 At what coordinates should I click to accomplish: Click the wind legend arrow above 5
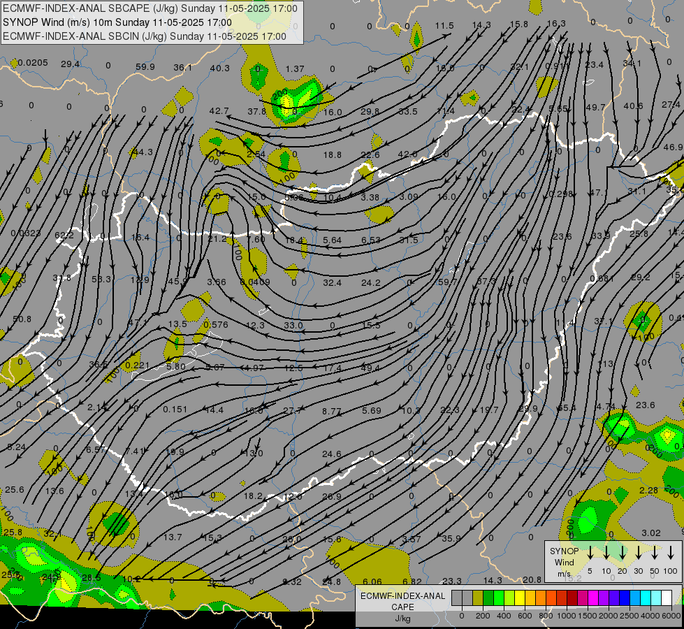click(590, 553)
